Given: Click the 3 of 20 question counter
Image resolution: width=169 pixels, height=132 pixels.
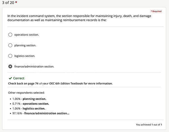Looking at the screenshot, I should [x=8, y=3].
